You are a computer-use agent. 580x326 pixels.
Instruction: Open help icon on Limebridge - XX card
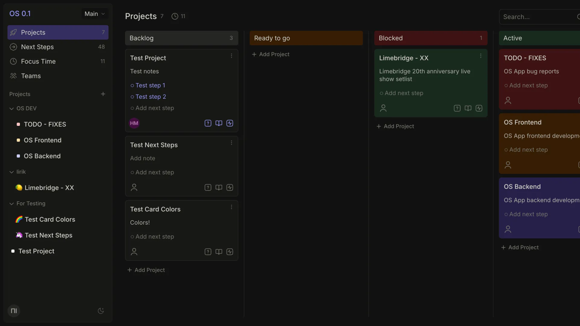coord(457,108)
